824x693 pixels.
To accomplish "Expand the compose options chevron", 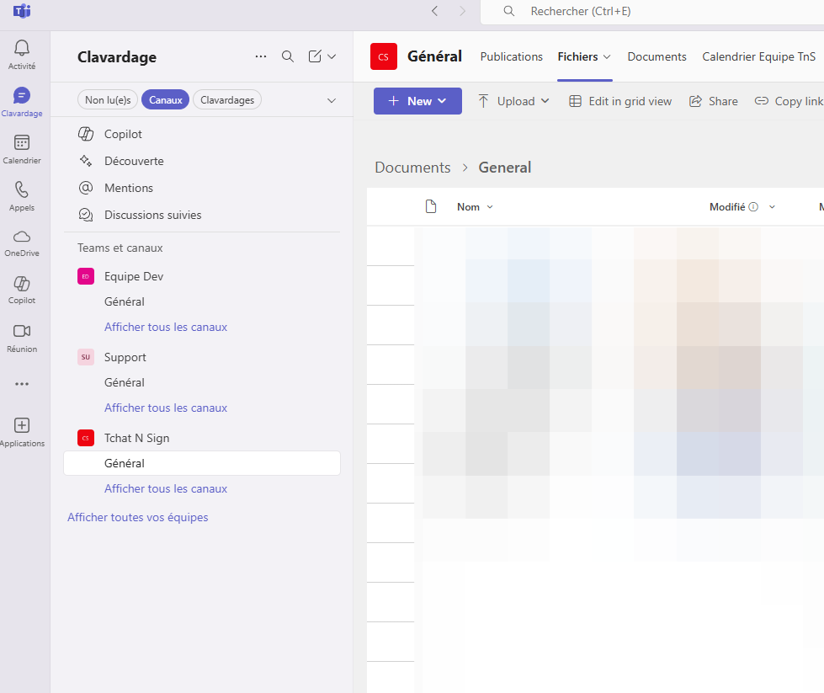I will click(x=332, y=56).
